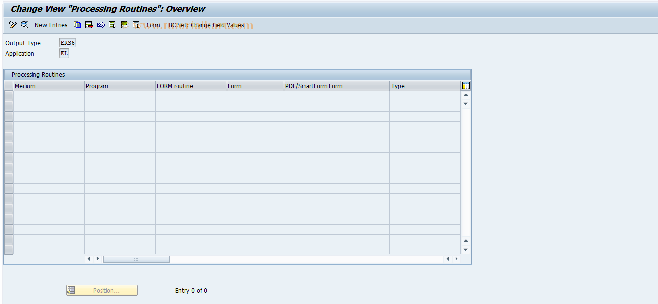Viewport: 658px width, 304px height.
Task: Click the first empty Medium cell
Action: pyautogui.click(x=49, y=96)
